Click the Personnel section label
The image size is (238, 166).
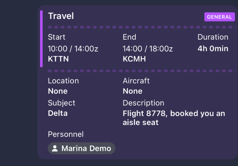pyautogui.click(x=66, y=134)
